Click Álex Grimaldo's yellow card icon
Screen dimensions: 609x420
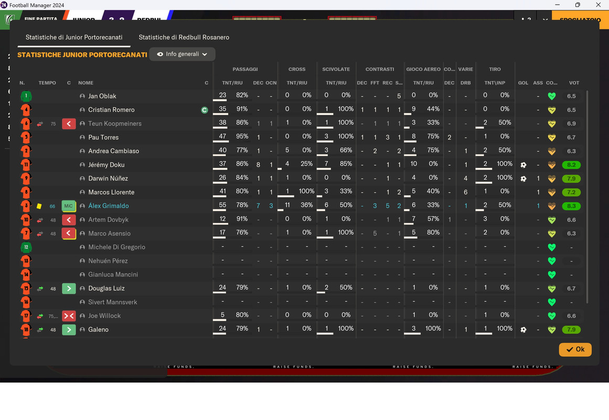39,206
